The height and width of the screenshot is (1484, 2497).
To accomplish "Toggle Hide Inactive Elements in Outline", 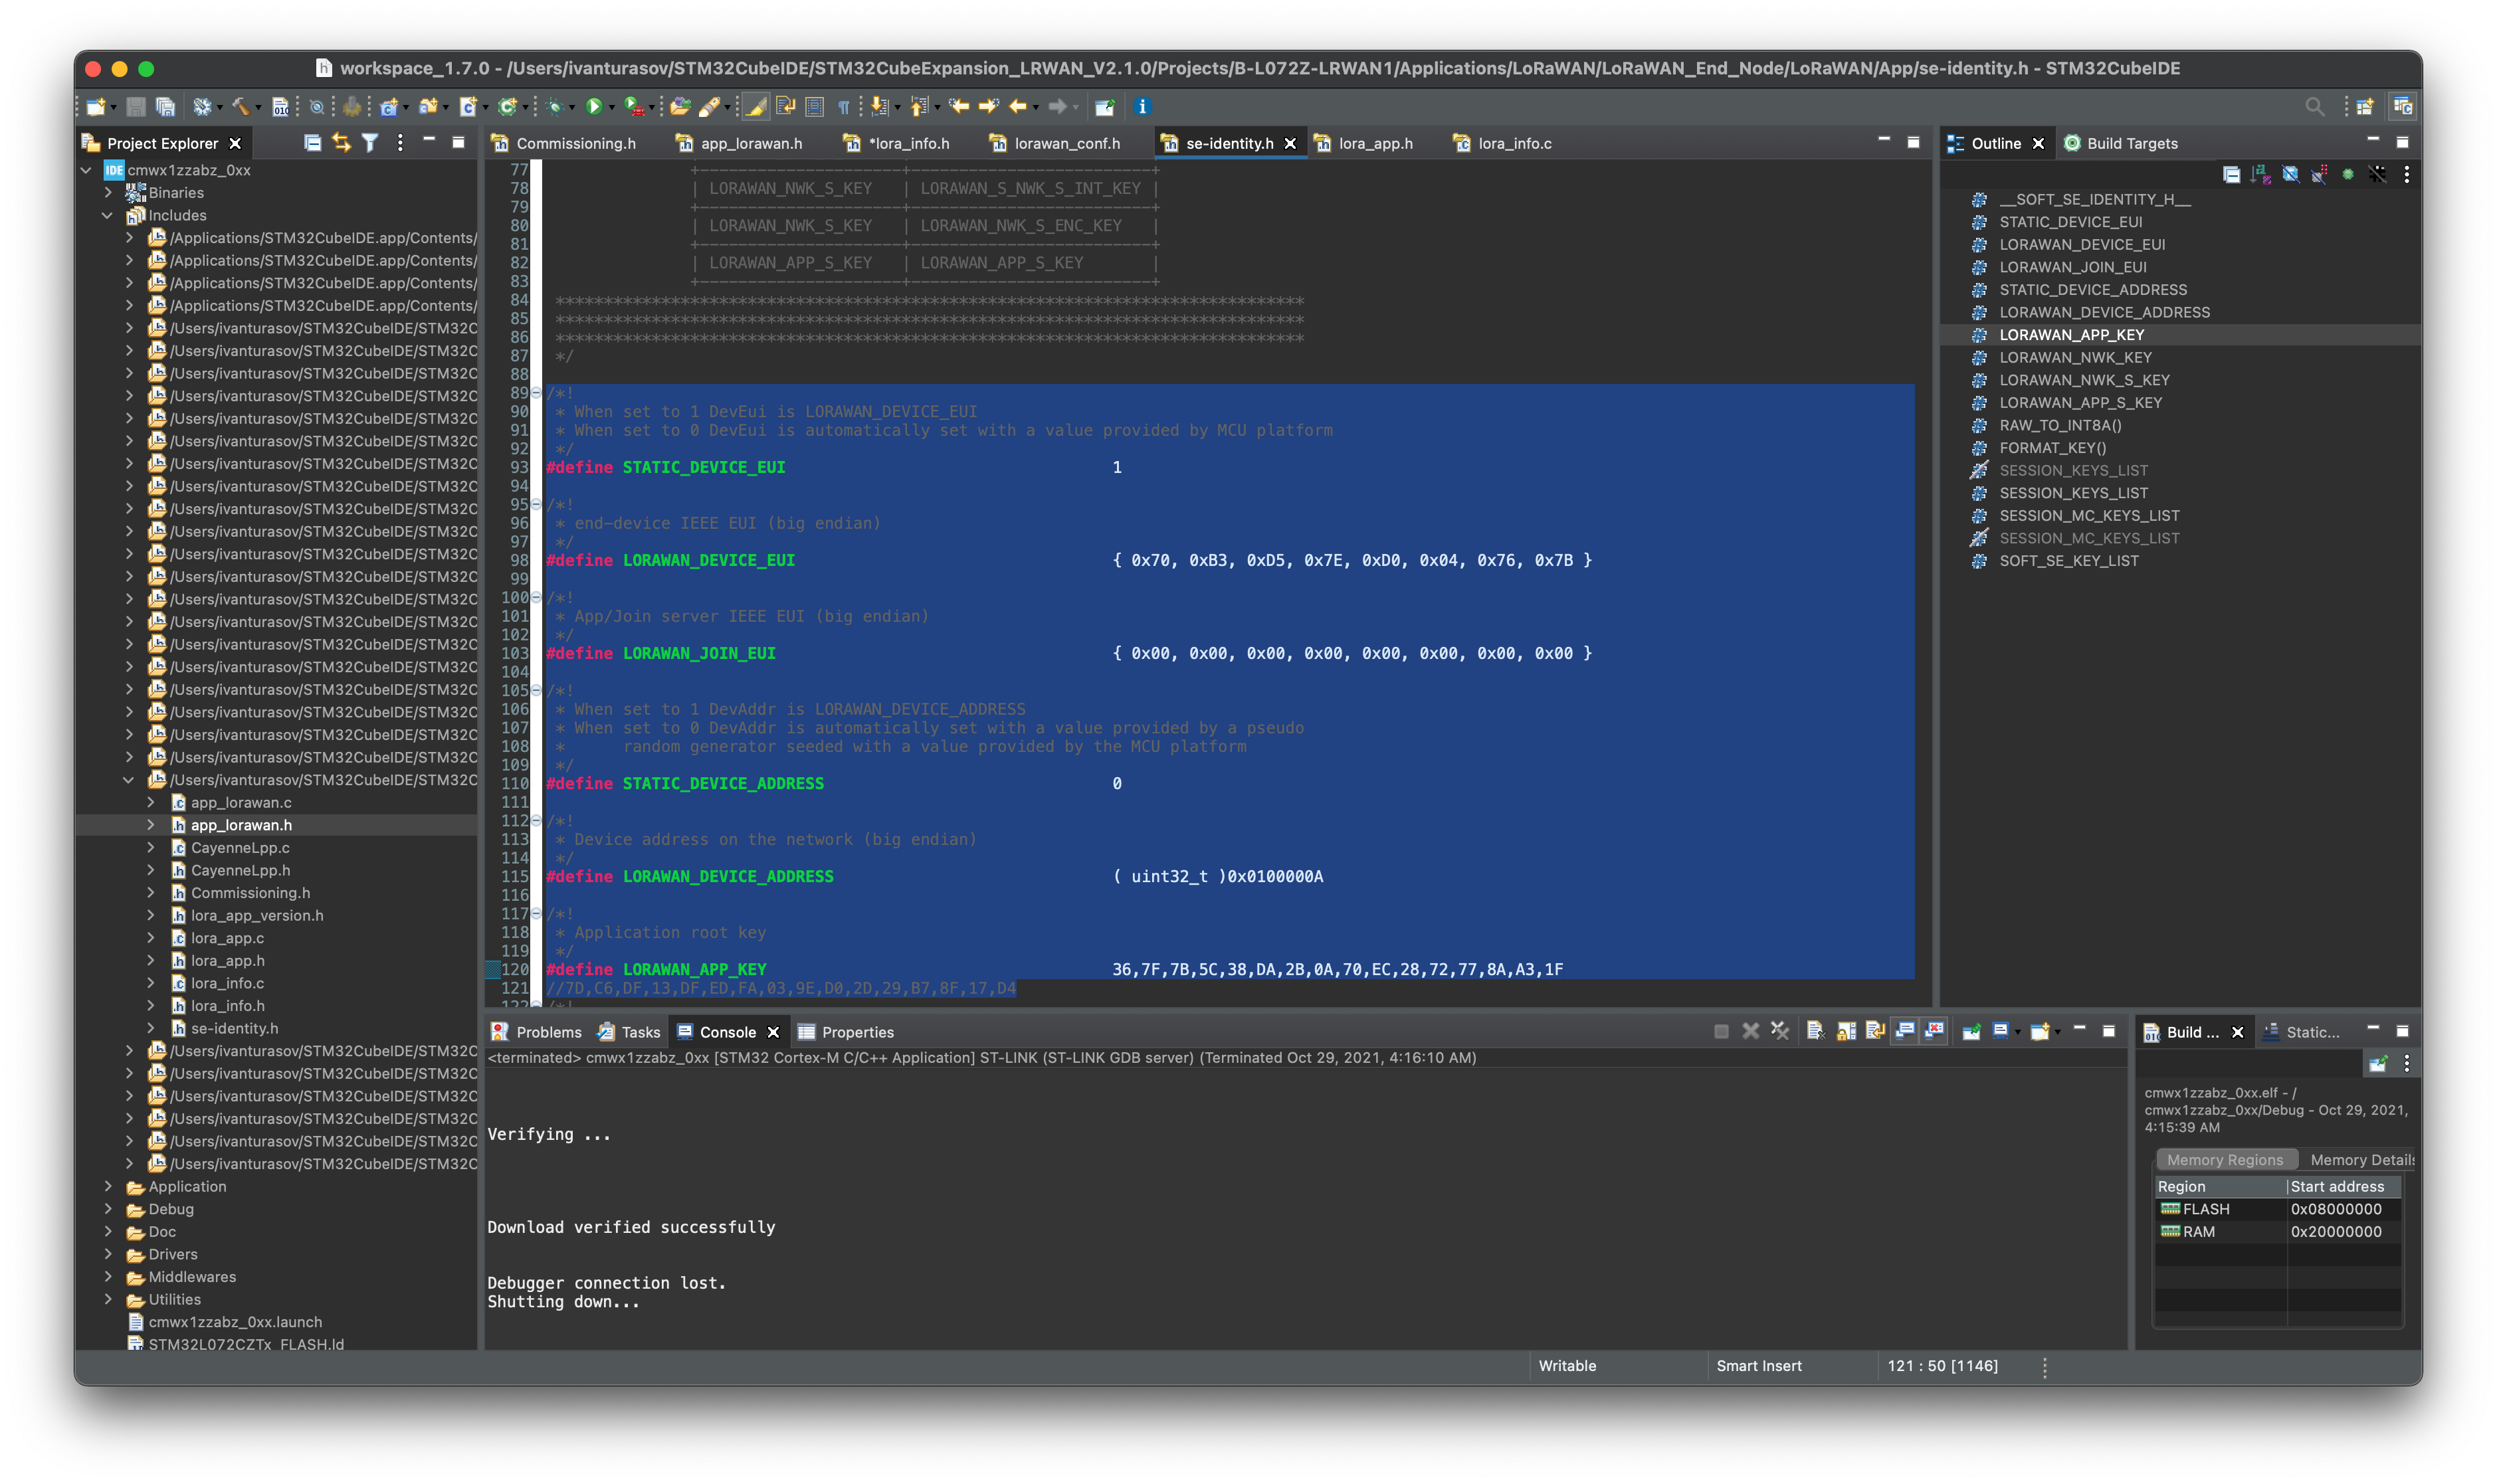I will point(2377,175).
